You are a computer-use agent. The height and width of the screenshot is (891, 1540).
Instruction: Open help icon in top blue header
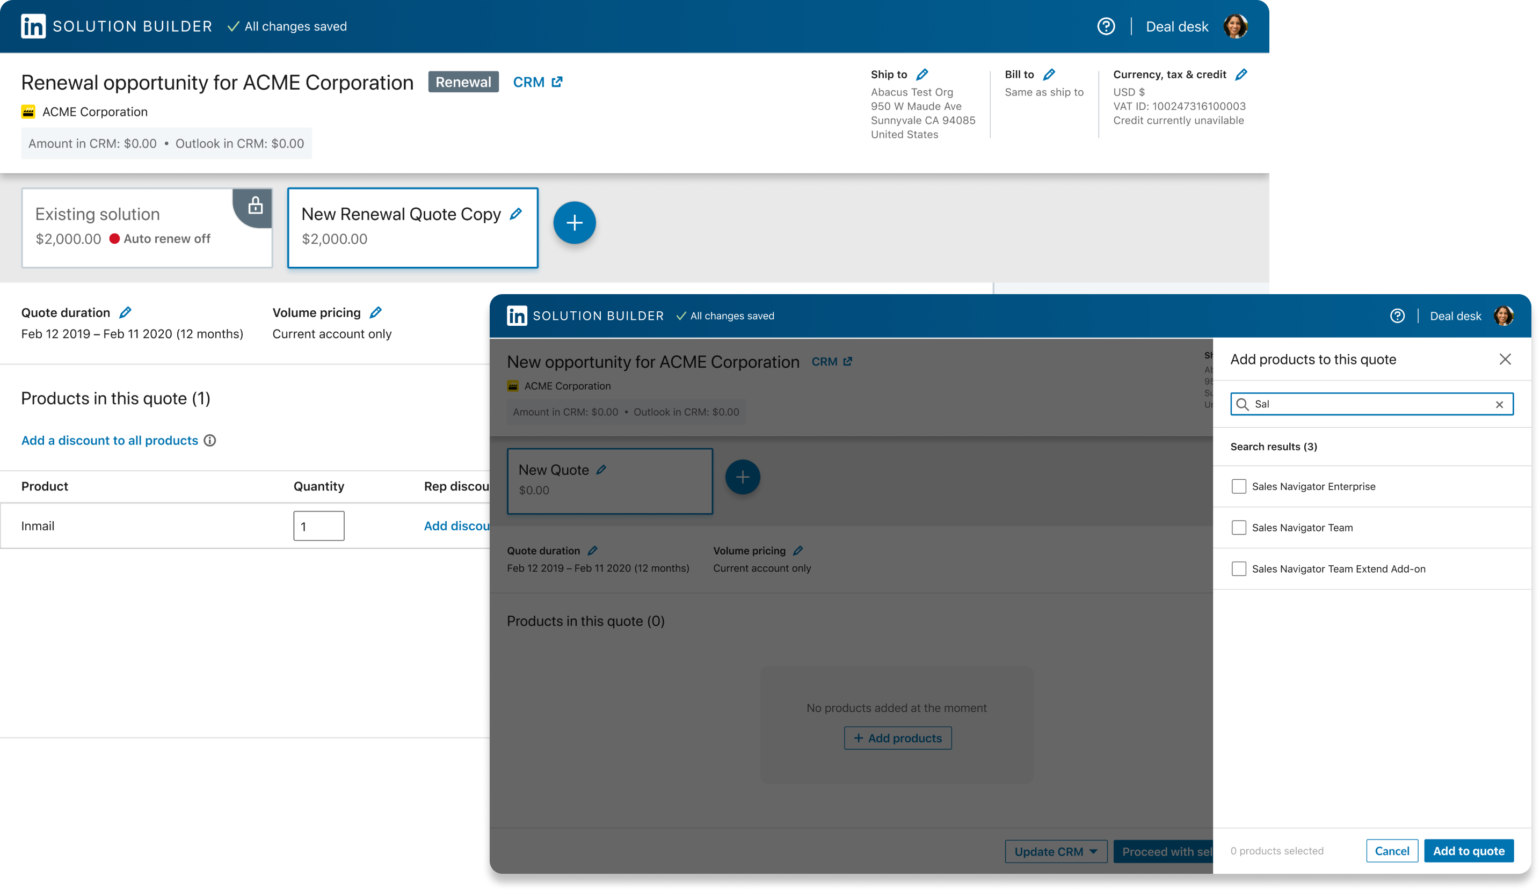[x=1106, y=26]
